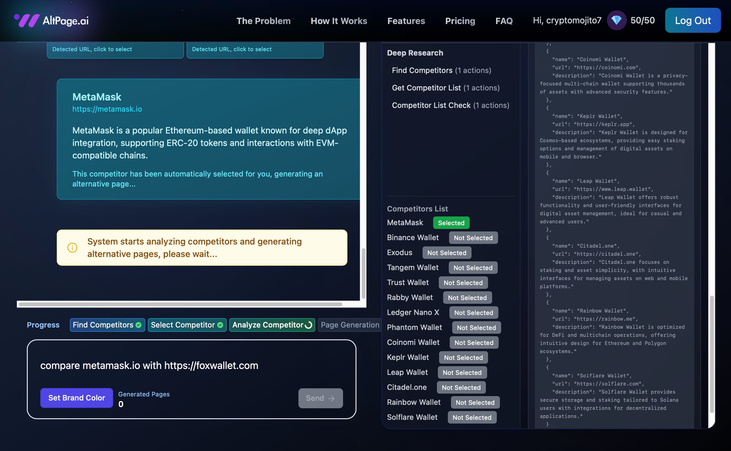Click Set Brand Color button
Screen dimensions: 731x451
coord(76,398)
